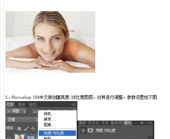Open the Layers panel flyout menu
Screen dimensions: 170x139
[74, 104]
